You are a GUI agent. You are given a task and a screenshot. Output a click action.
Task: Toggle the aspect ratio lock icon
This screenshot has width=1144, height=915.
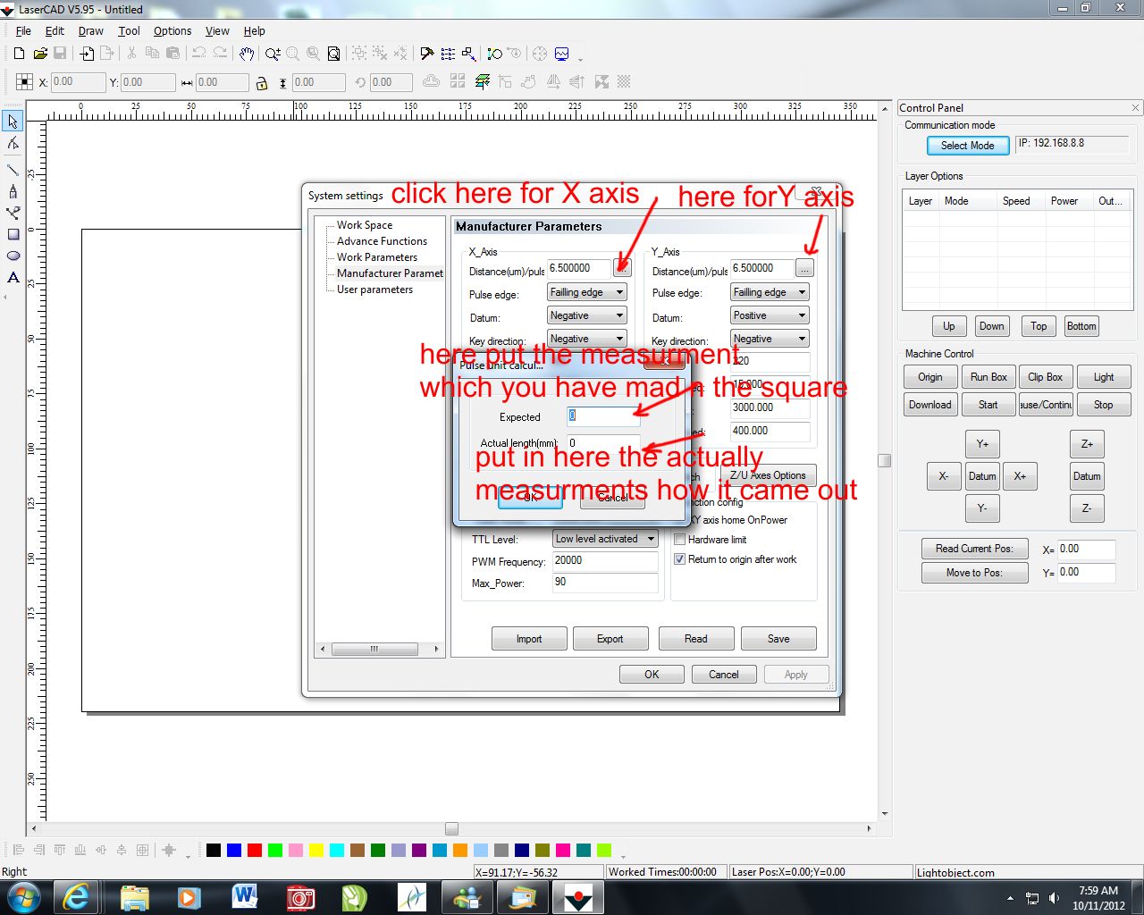tap(261, 83)
